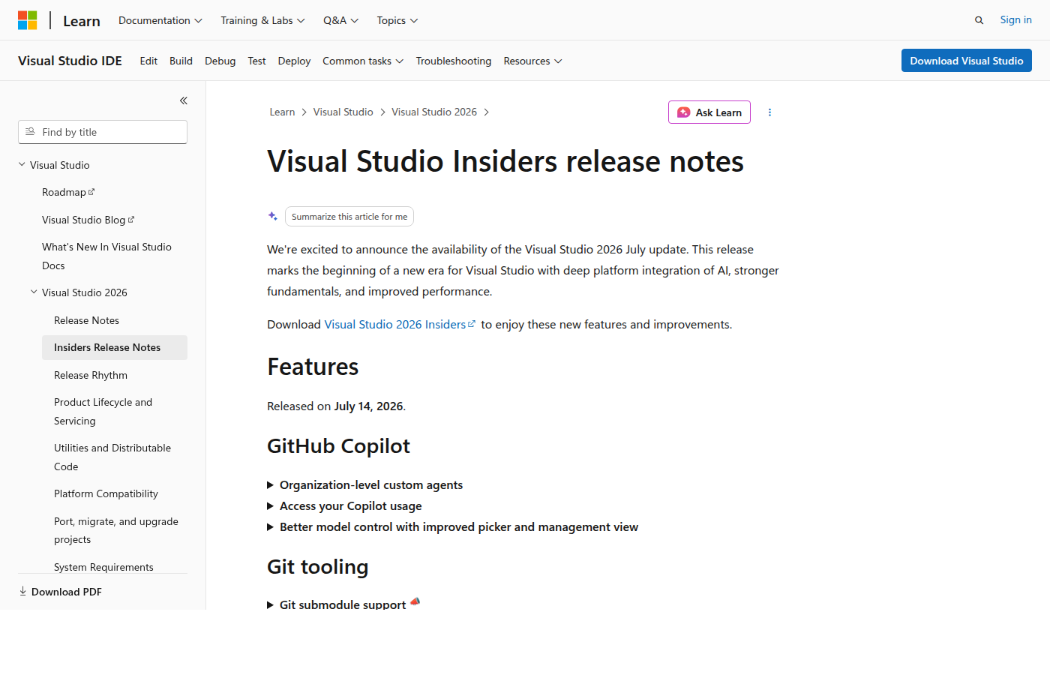Click the Find by title search field

(x=103, y=132)
